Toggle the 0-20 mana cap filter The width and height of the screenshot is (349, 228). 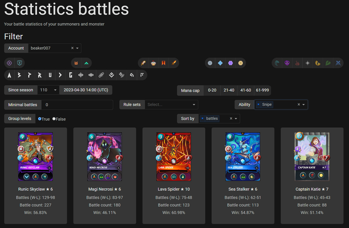pos(212,90)
